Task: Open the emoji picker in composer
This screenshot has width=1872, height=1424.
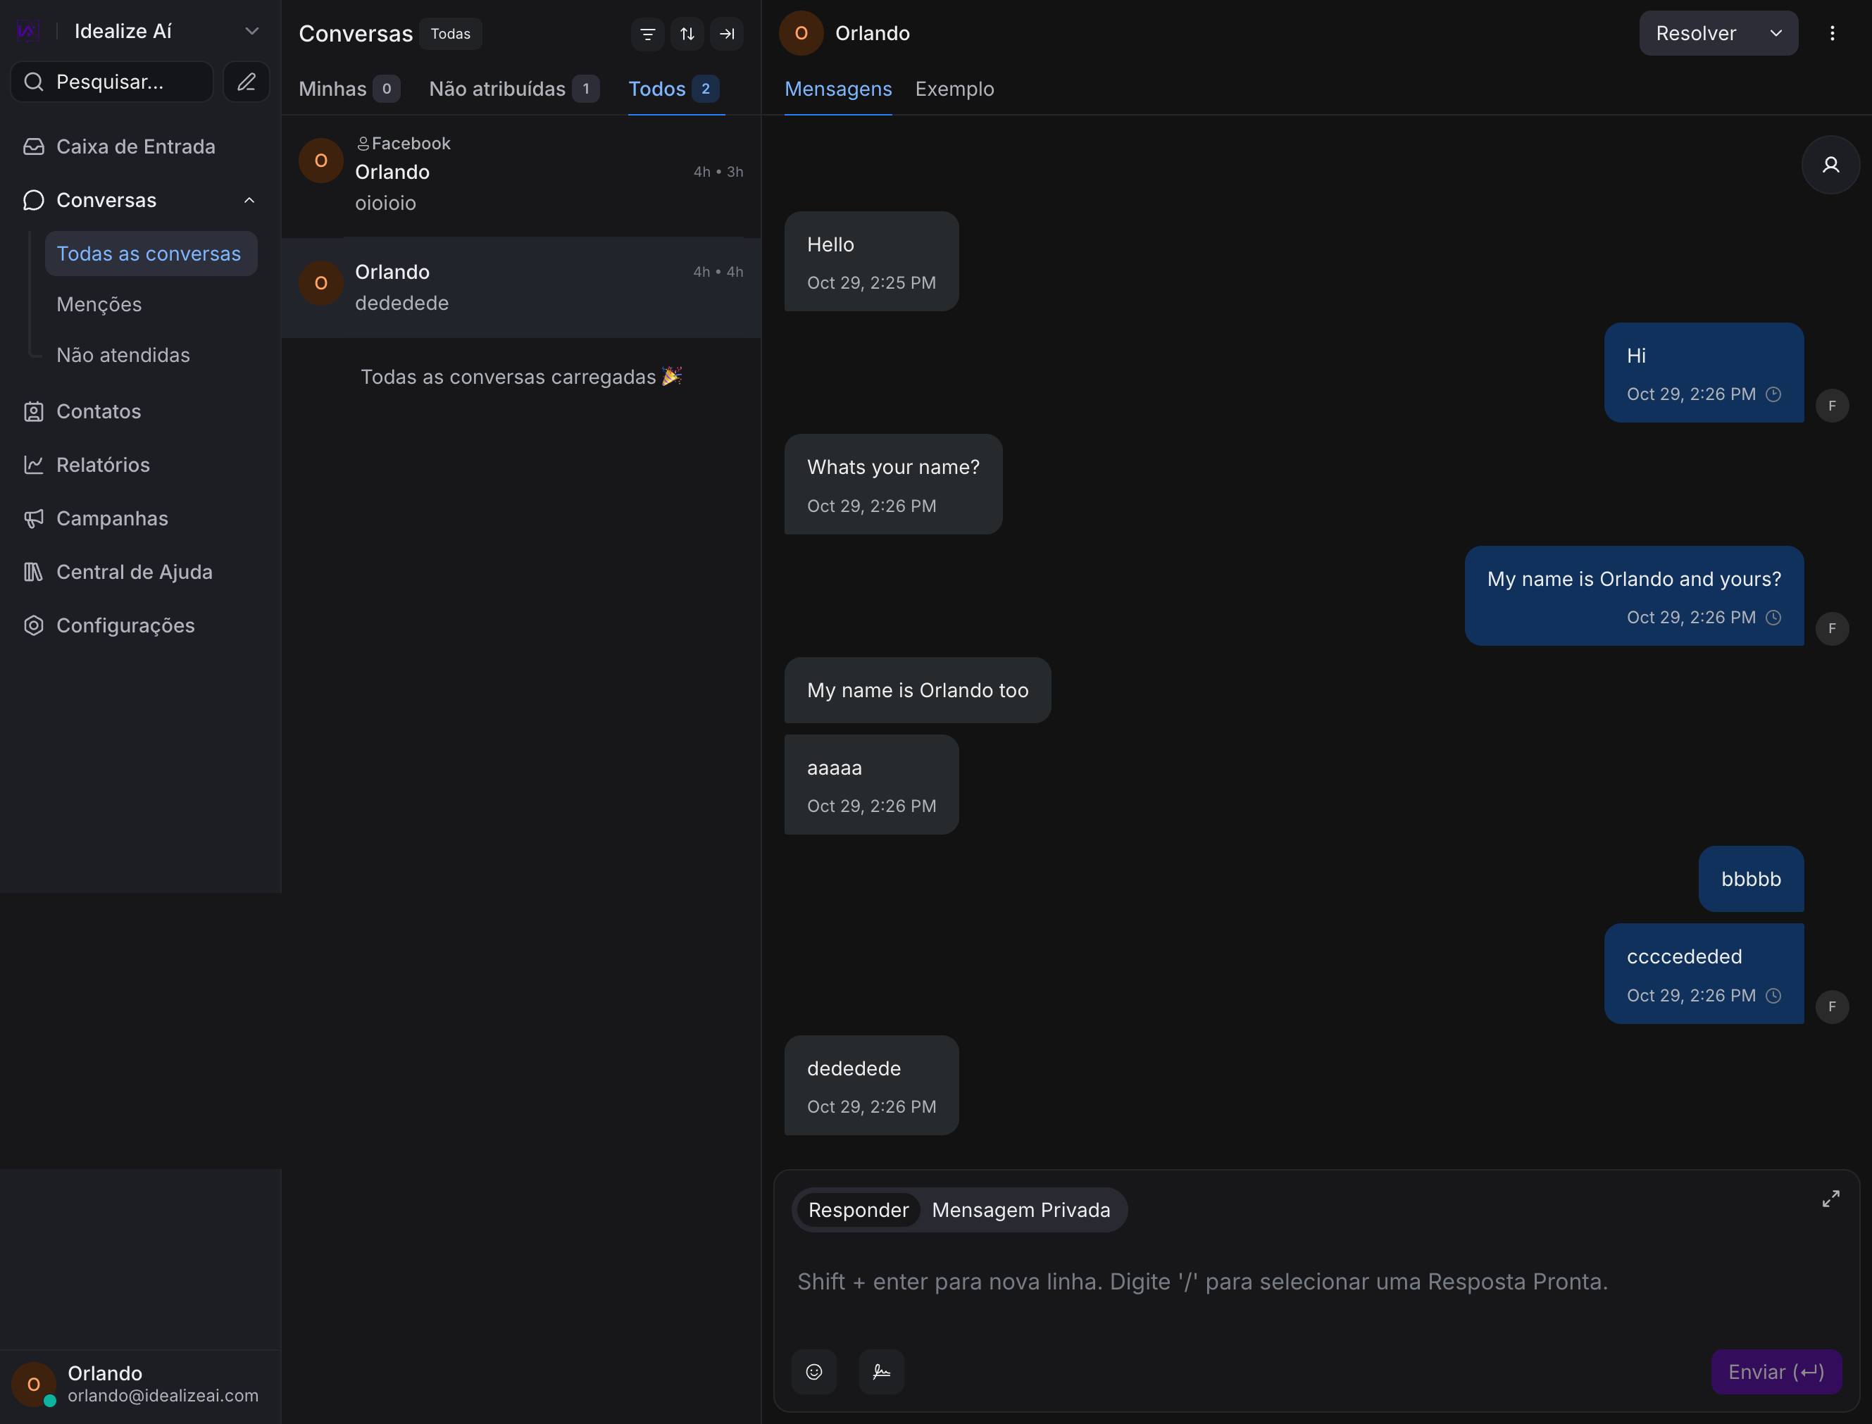Action: 813,1370
